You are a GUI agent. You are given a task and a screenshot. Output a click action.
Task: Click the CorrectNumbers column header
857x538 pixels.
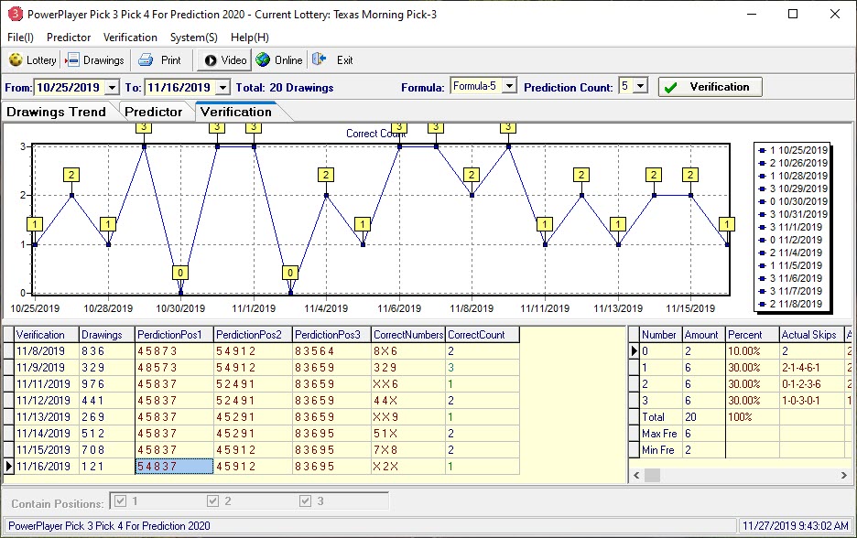[408, 335]
